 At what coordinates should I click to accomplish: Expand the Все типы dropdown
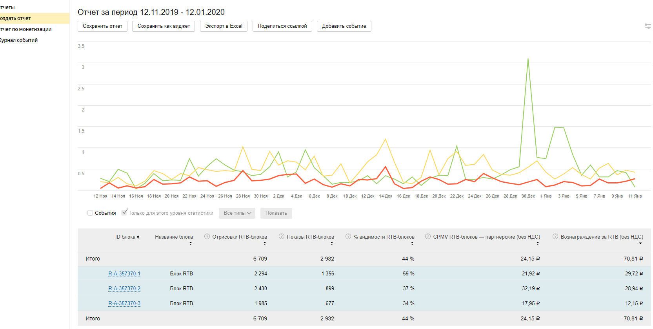pyautogui.click(x=237, y=213)
